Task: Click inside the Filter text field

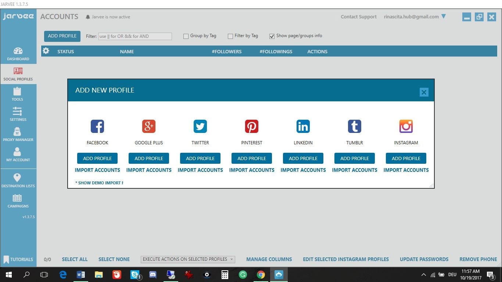Action: 135,36
